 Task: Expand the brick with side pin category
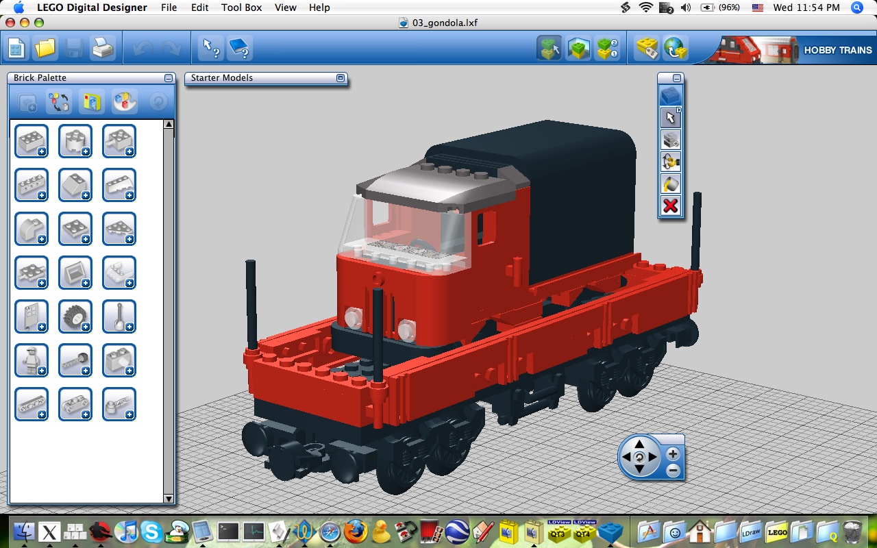119,141
